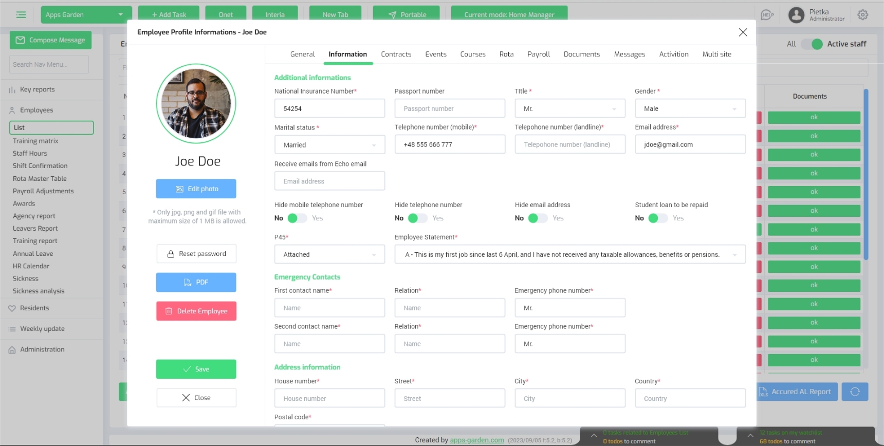Click the Delete Employee button
The height and width of the screenshot is (446, 884).
point(196,311)
